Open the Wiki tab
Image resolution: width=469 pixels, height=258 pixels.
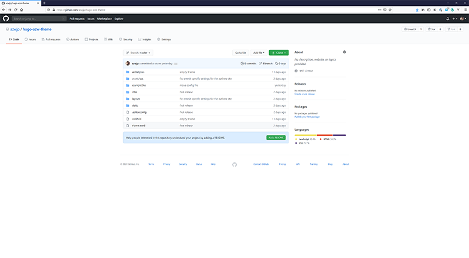coord(108,39)
